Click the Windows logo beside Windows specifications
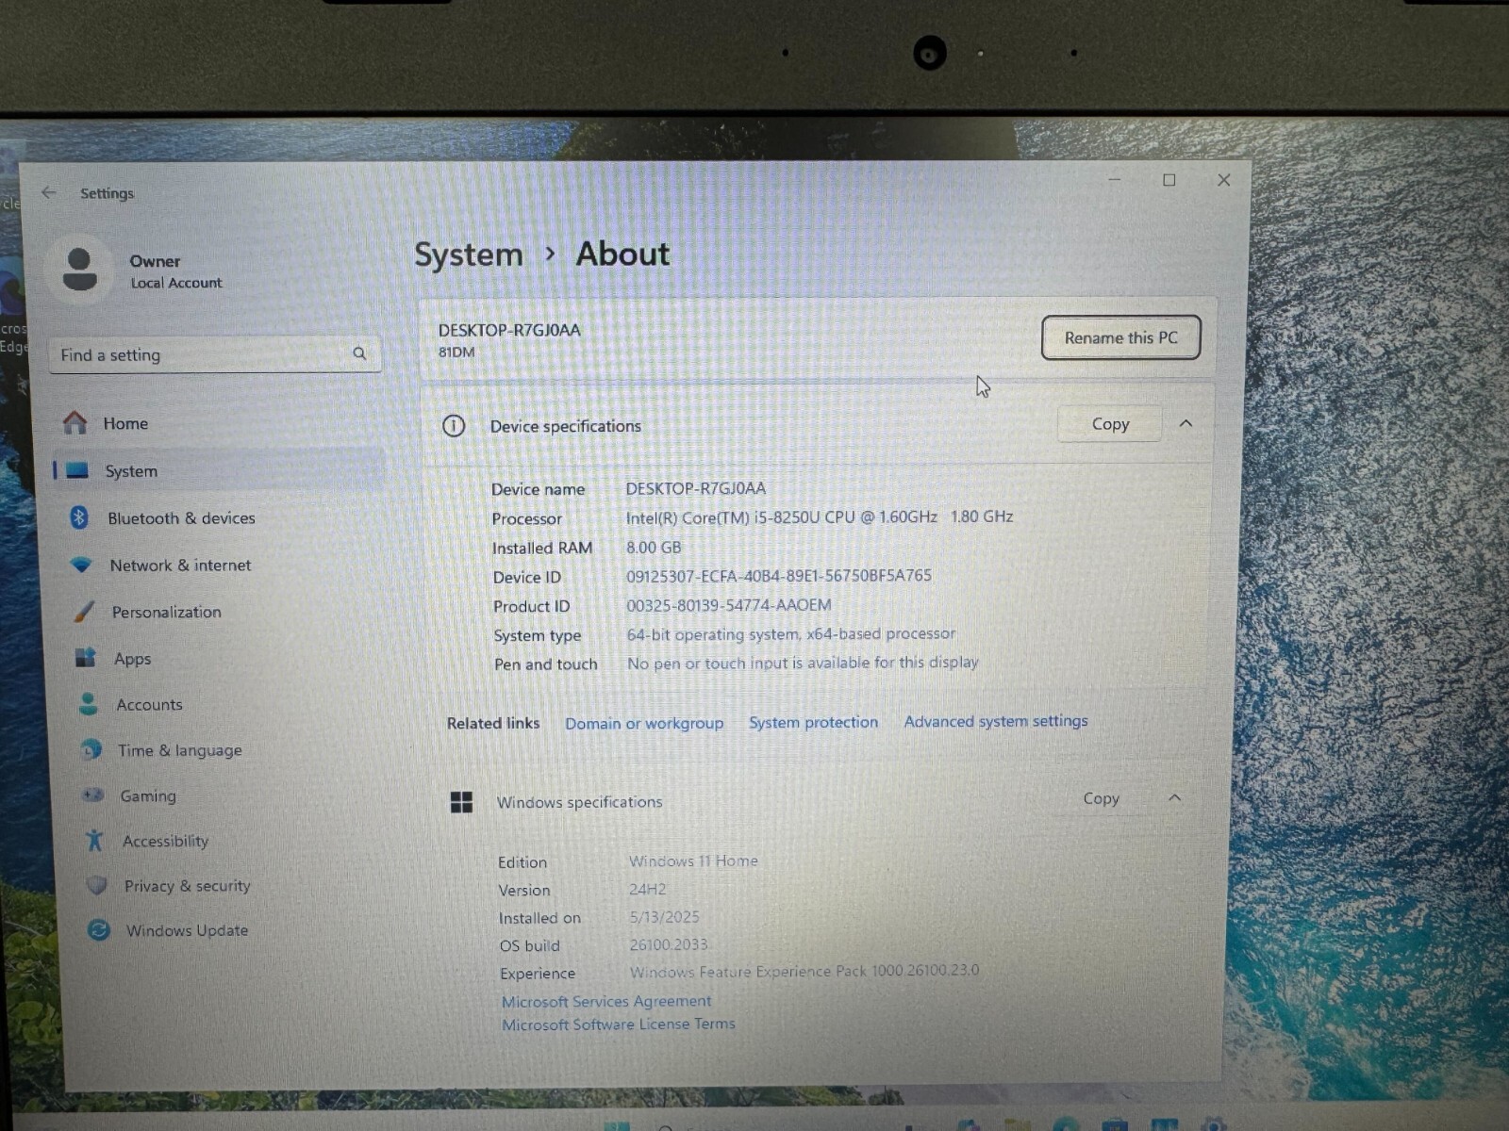Screen dimensions: 1509x1131 [x=461, y=802]
